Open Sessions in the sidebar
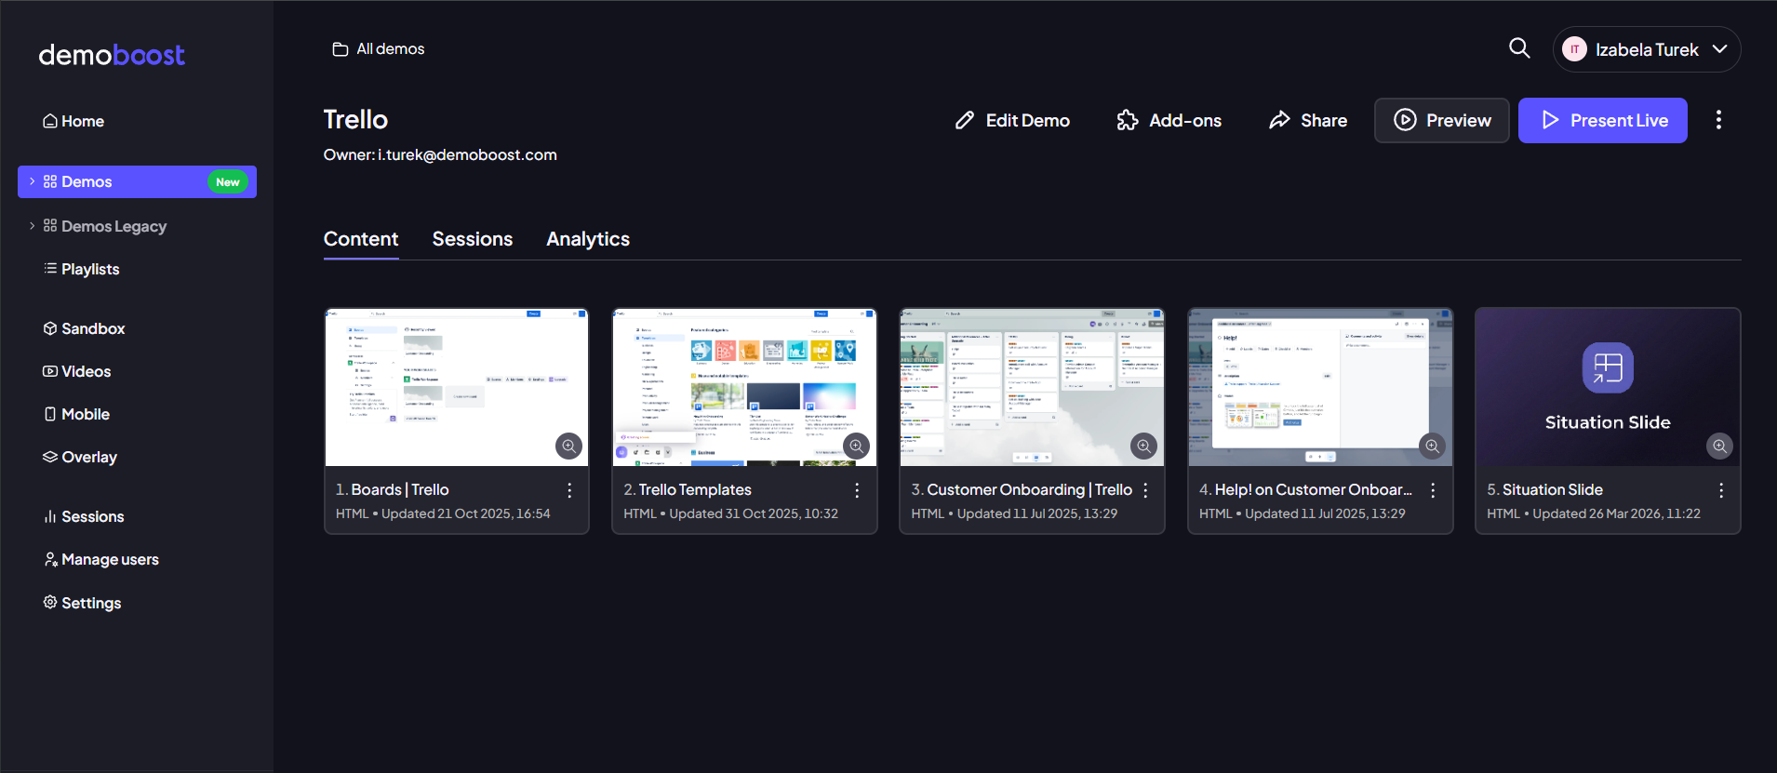 pyautogui.click(x=84, y=516)
